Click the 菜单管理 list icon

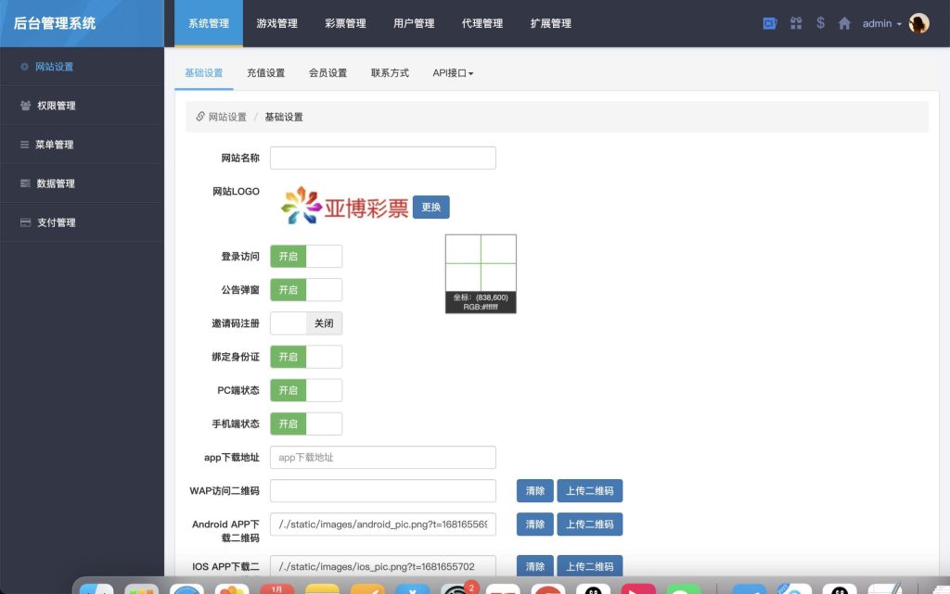[x=25, y=144]
